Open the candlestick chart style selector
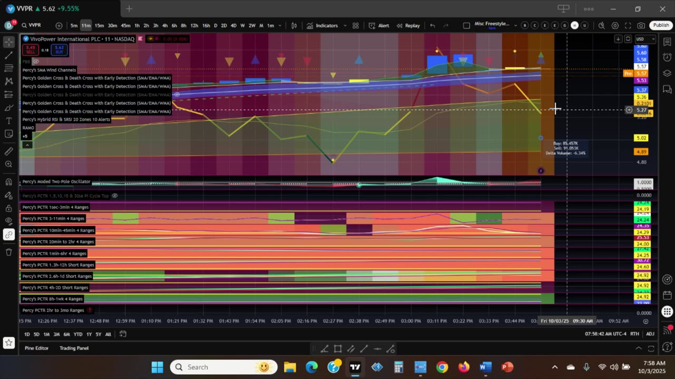The width and height of the screenshot is (675, 379). coord(294,25)
